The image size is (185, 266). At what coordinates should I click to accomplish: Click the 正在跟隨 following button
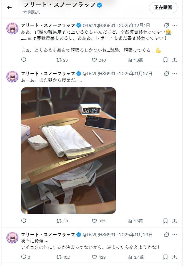coord(163,8)
